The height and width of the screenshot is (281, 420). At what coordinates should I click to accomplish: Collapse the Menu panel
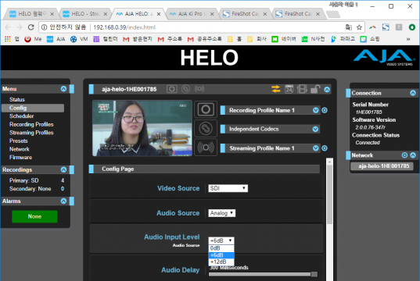63,89
